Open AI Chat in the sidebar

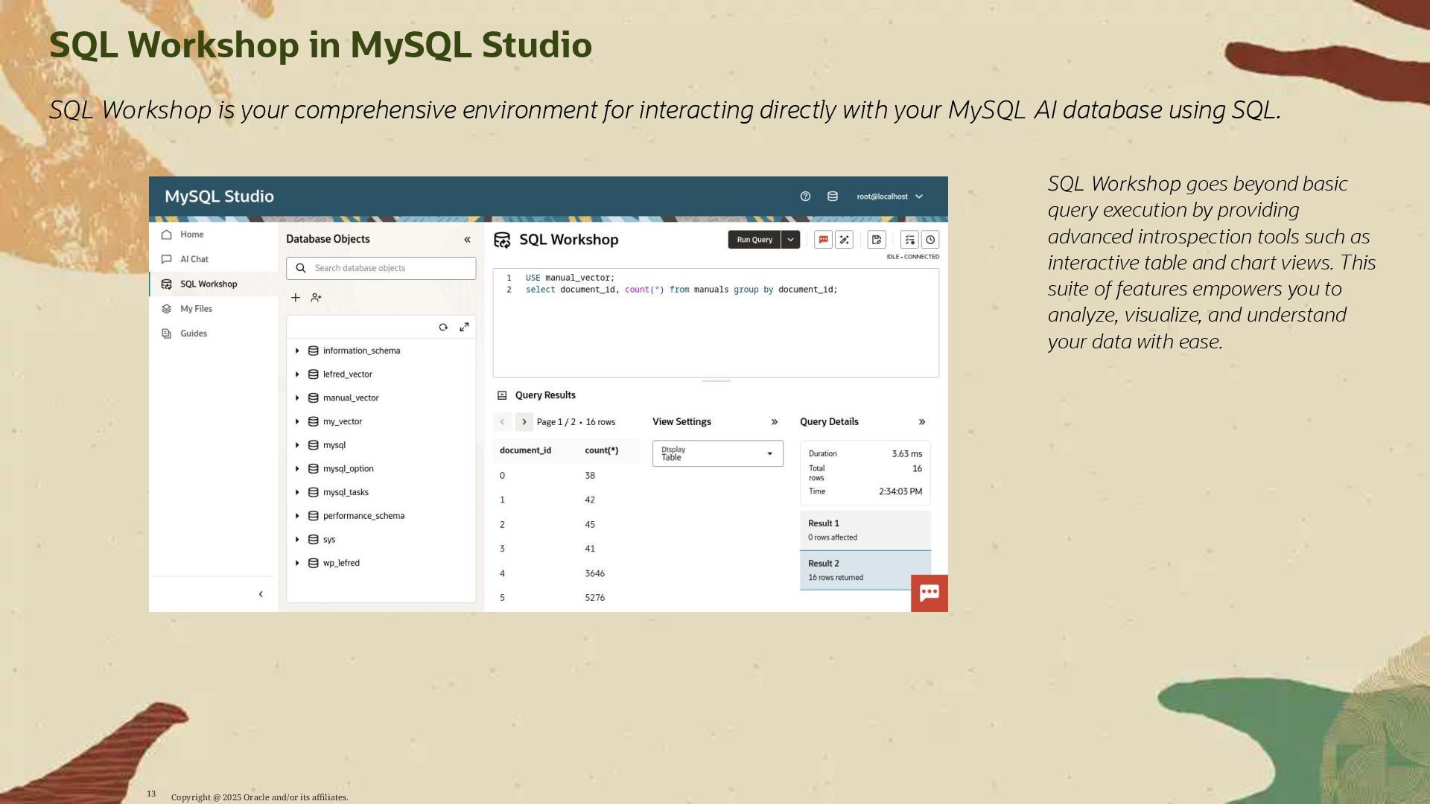point(194,259)
